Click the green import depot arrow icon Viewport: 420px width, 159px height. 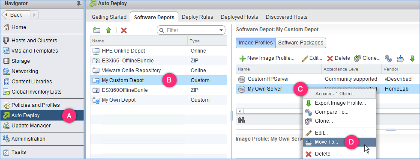click(x=108, y=30)
